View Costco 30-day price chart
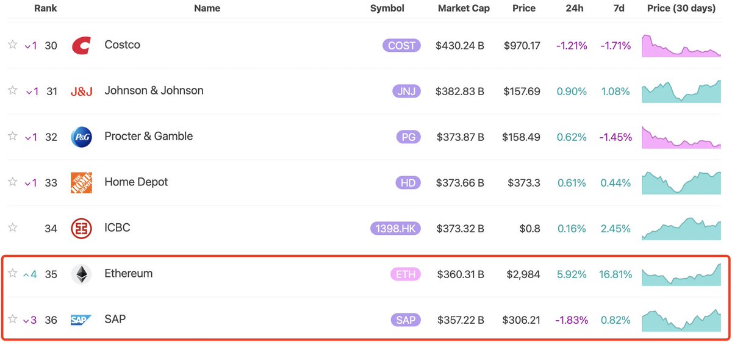Image resolution: width=732 pixels, height=347 pixels. click(x=681, y=46)
